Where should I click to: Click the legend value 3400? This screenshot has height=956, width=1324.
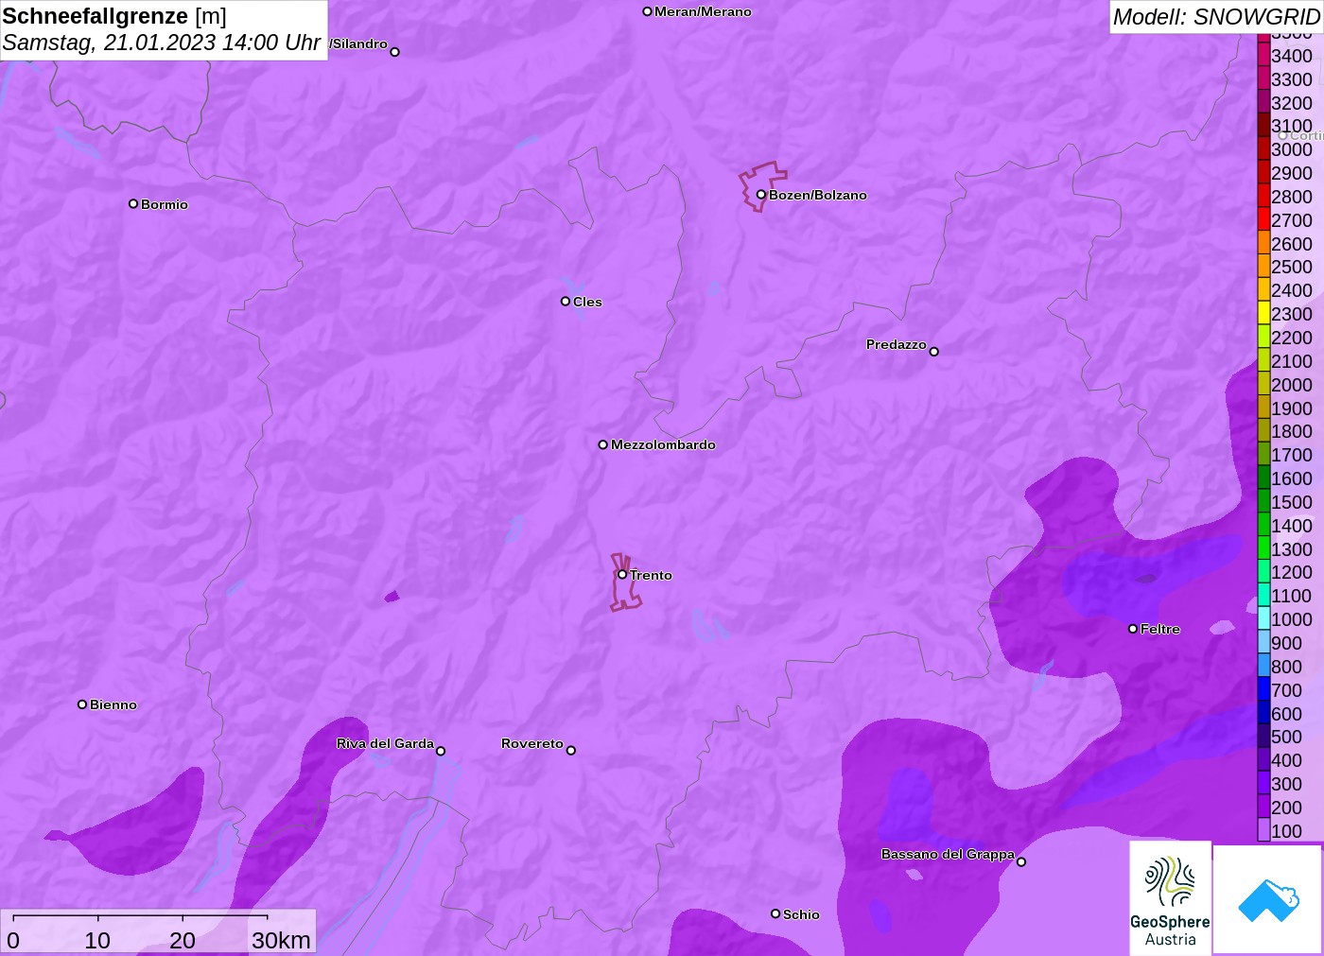pyautogui.click(x=1292, y=56)
